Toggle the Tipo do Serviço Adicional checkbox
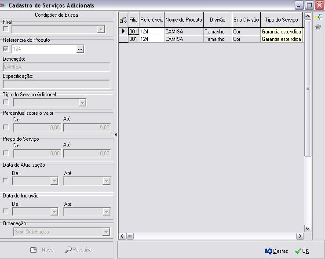This screenshot has height=259, width=325. tap(6, 102)
